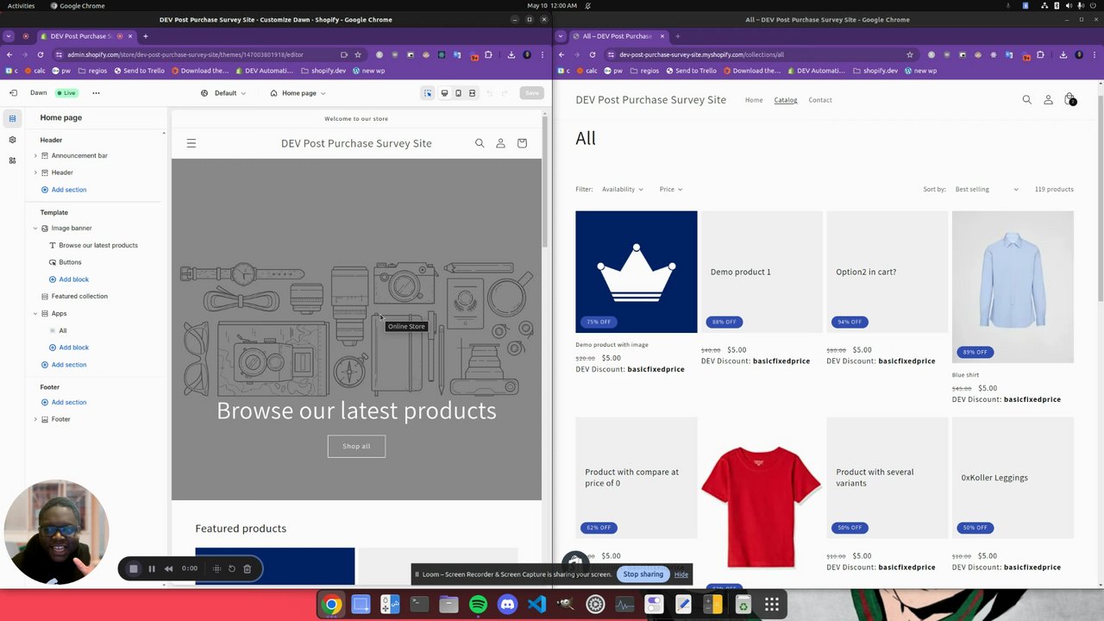Delete the Loom recording
The image size is (1104, 621).
[247, 568]
